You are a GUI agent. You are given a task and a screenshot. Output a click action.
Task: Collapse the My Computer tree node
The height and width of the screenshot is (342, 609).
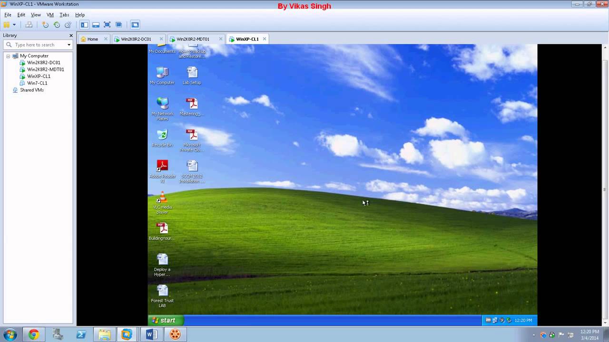(x=8, y=56)
